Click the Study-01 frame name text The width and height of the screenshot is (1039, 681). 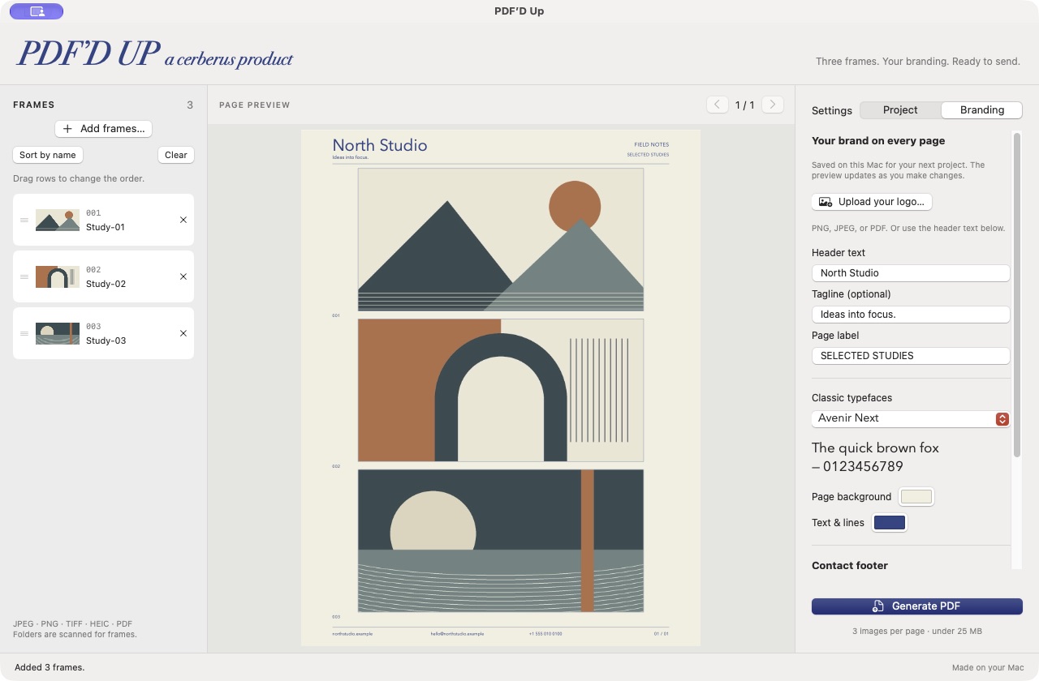point(106,227)
